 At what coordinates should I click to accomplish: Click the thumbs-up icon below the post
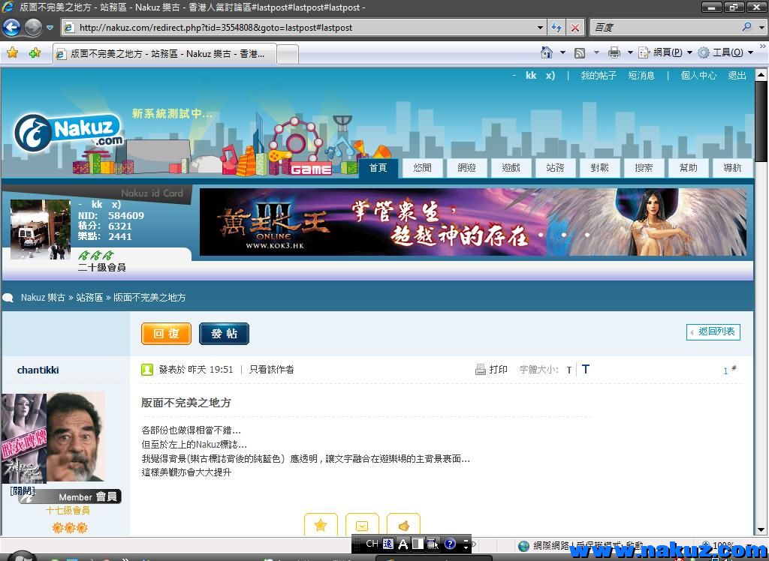coord(403,525)
